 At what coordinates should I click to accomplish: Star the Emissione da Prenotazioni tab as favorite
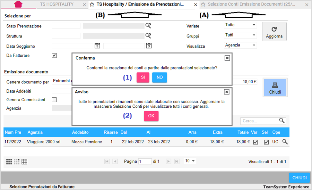tap(92, 4)
